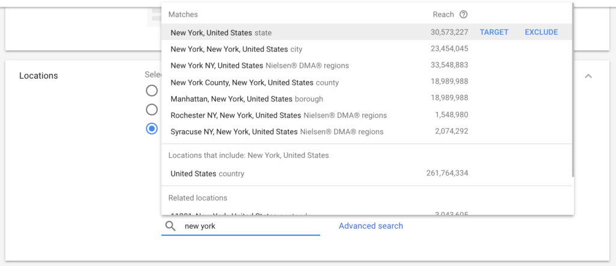Click reach value 2,074,292

451,131
